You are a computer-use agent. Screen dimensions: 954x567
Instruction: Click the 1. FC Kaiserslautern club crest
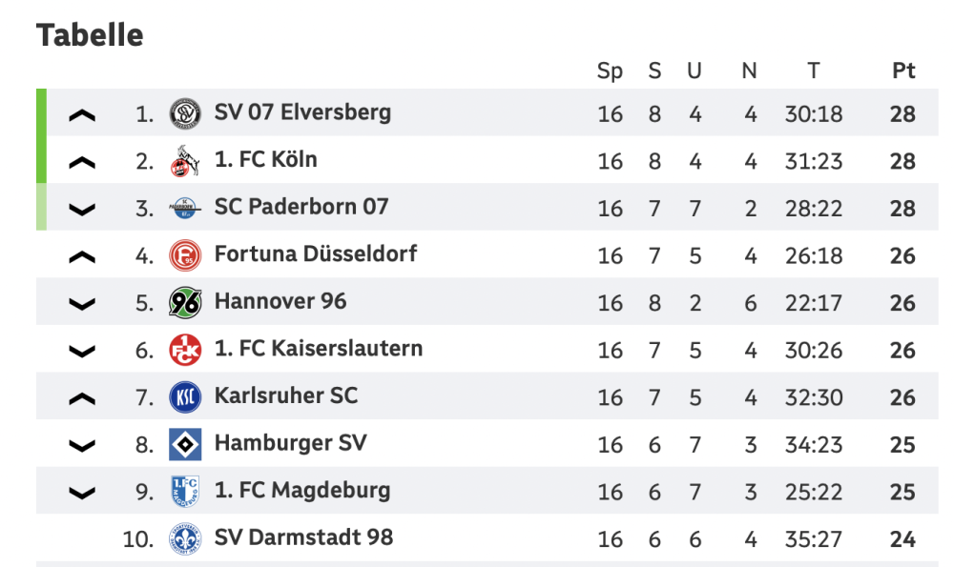185,350
